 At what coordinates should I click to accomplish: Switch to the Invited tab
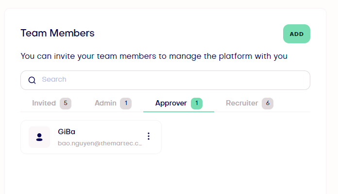coord(44,103)
